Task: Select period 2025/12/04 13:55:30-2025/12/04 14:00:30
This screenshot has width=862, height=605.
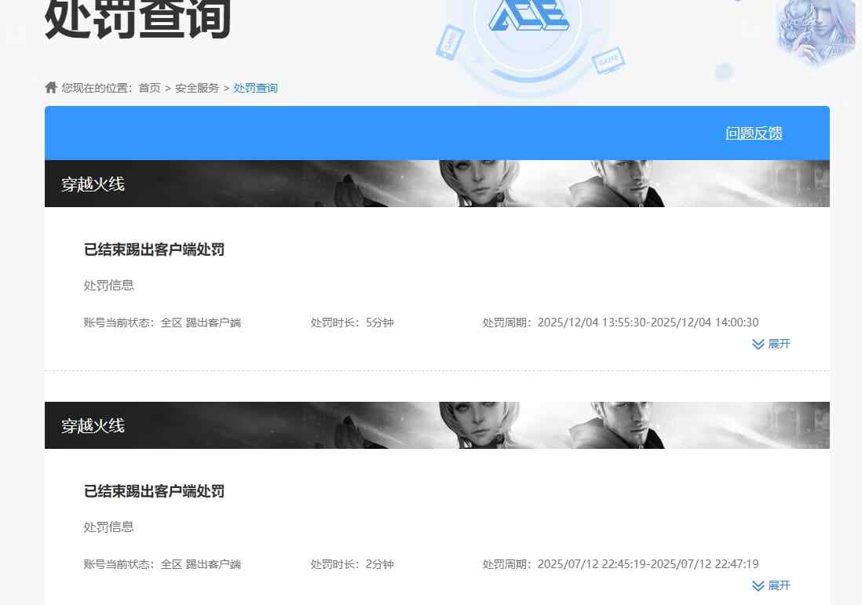Action: (648, 323)
